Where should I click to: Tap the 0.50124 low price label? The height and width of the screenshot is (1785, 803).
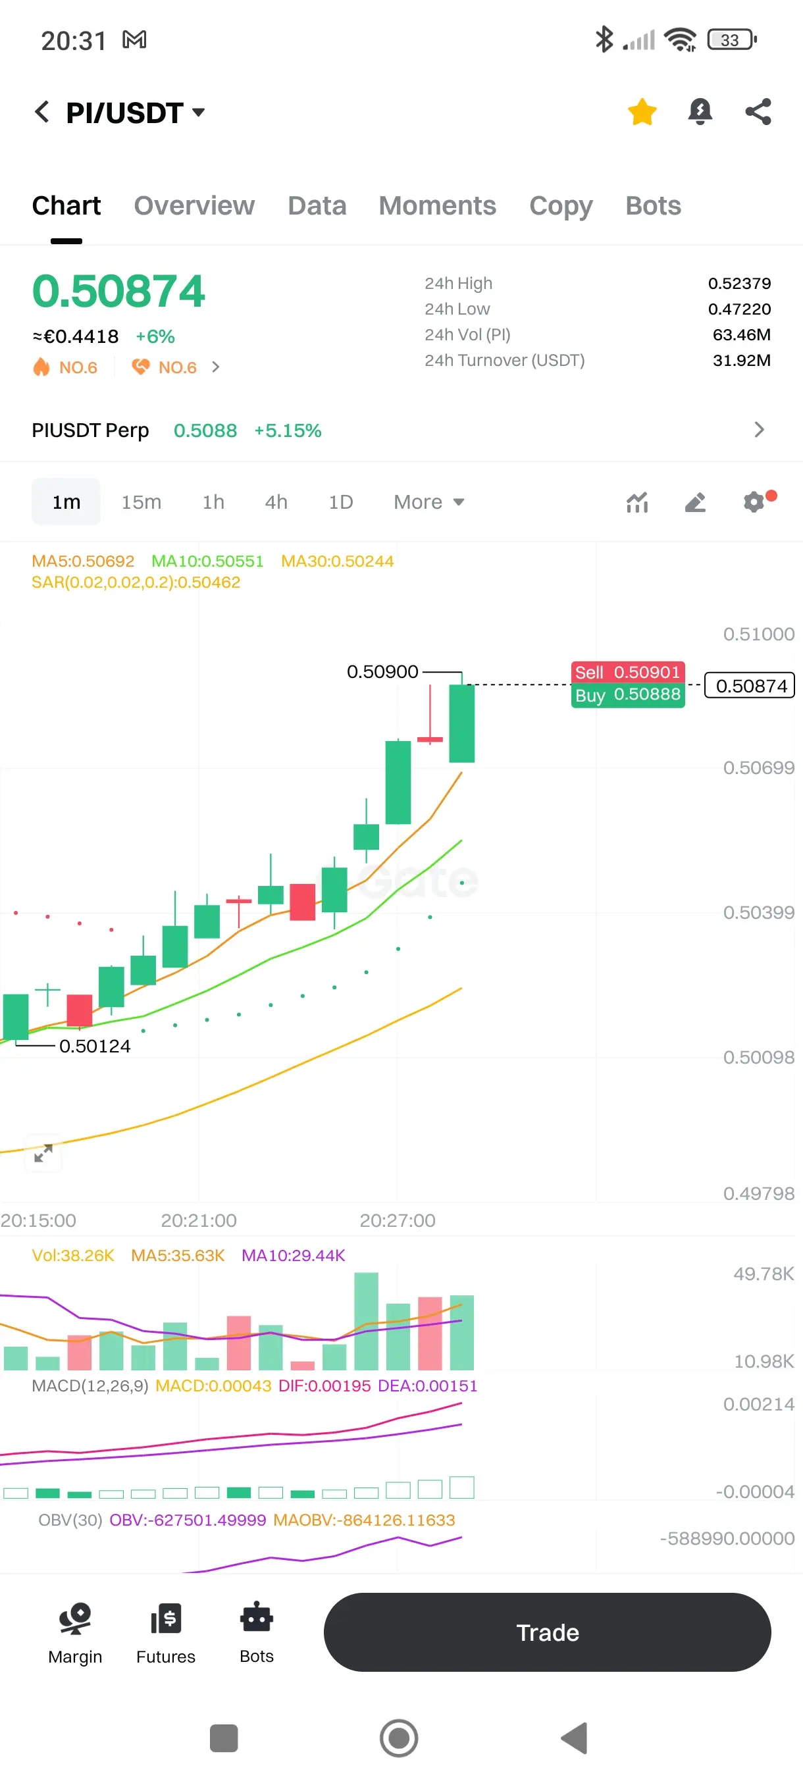[x=95, y=1046]
